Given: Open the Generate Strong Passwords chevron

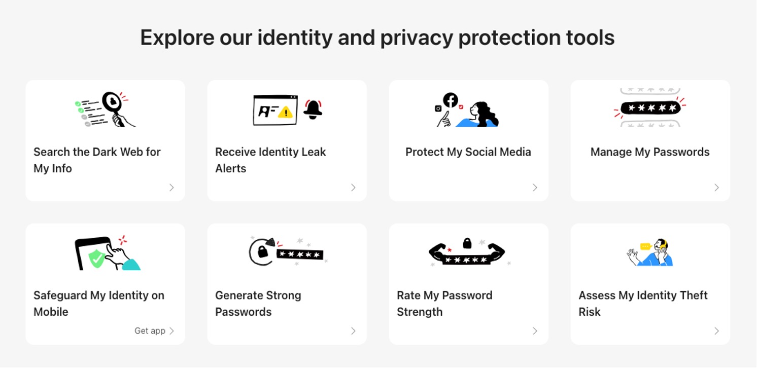Looking at the screenshot, I should coord(353,331).
